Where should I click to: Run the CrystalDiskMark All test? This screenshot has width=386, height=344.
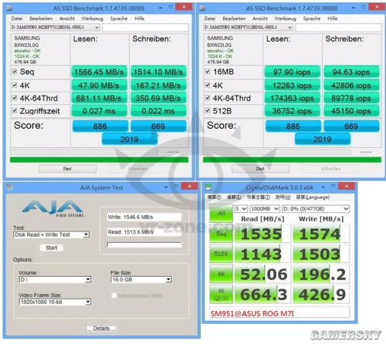221,213
